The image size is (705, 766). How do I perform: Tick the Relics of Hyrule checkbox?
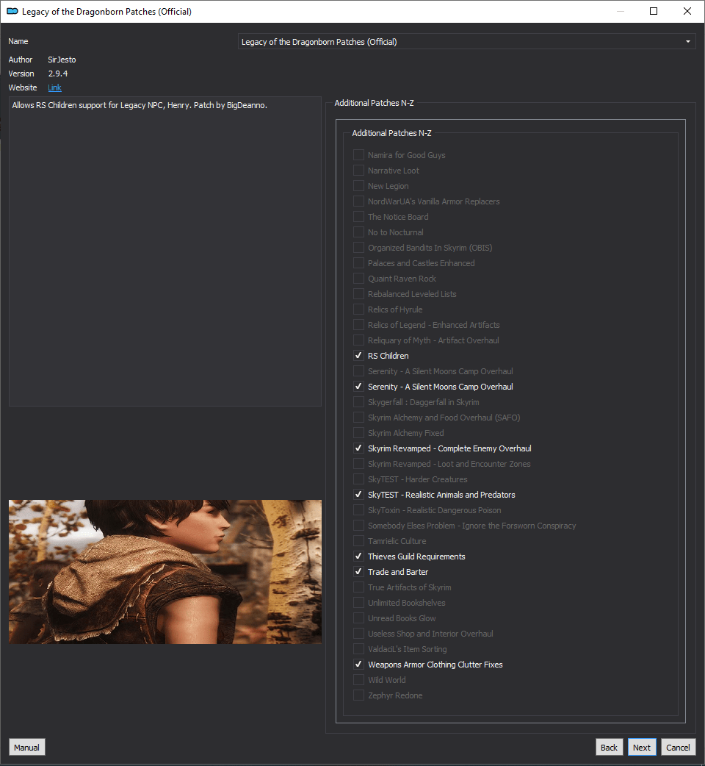coord(358,309)
